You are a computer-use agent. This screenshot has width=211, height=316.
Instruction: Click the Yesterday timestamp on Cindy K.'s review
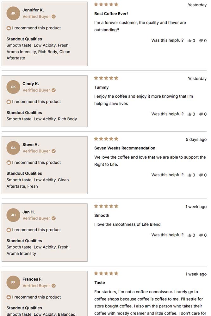pyautogui.click(x=197, y=78)
